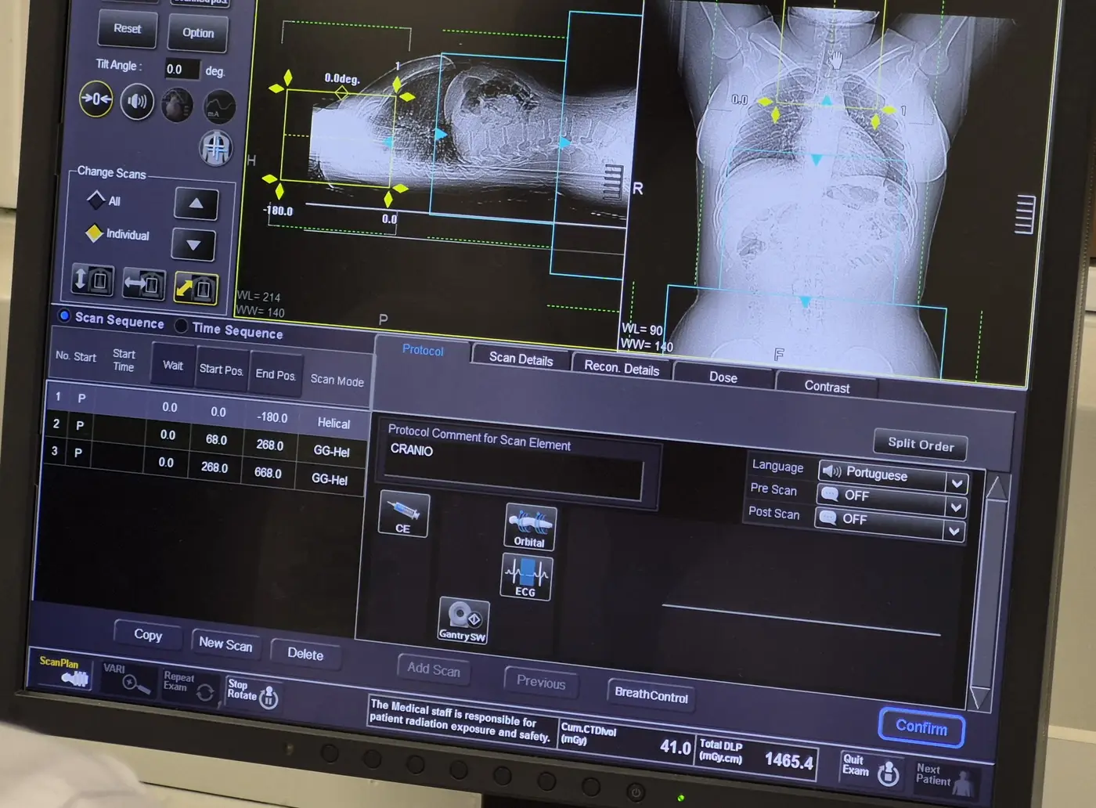This screenshot has height=808, width=1096.
Task: Choose Individual under Change Scans
Action: click(95, 233)
